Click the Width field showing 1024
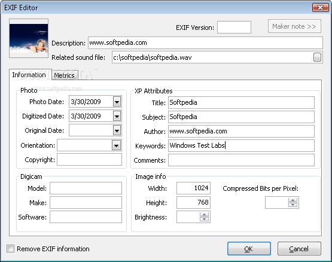Screen dimensions: 332x262 click(x=193, y=188)
